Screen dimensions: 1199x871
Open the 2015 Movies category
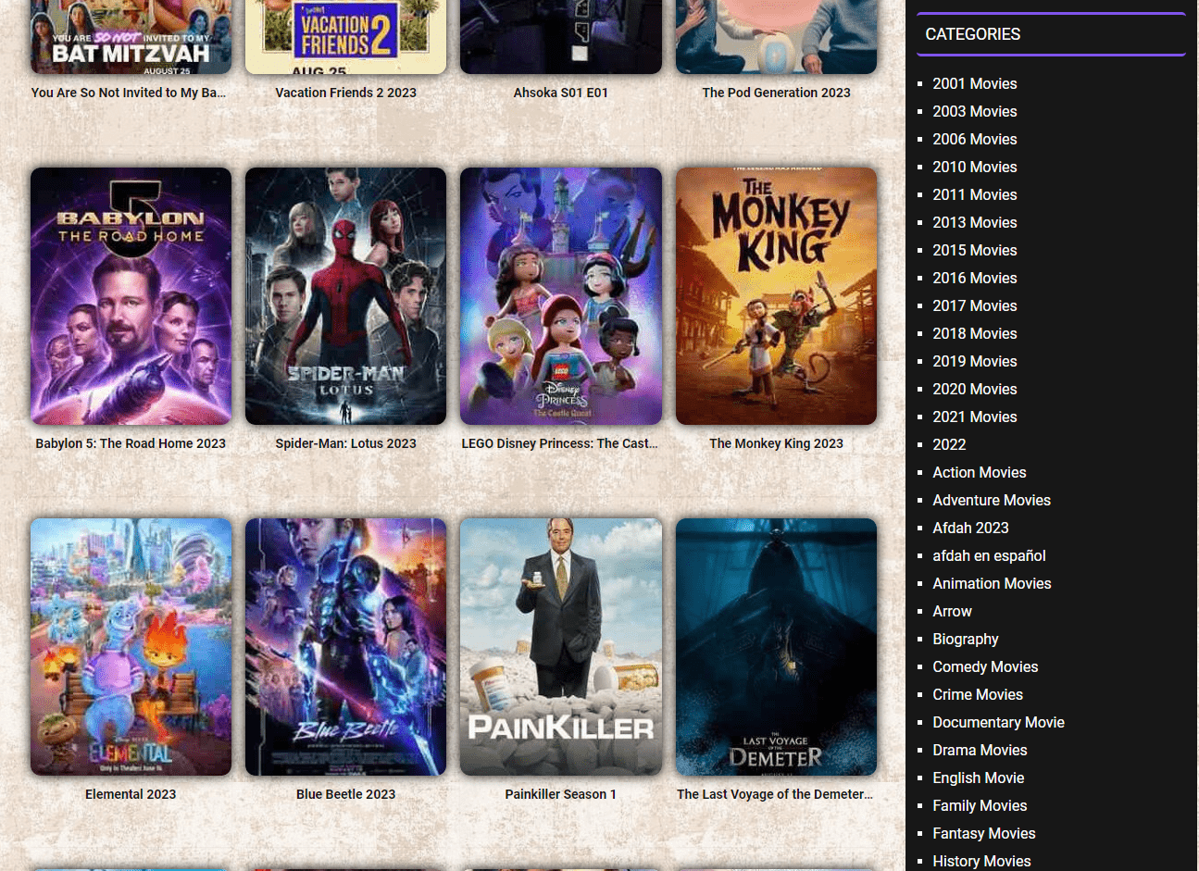click(975, 250)
